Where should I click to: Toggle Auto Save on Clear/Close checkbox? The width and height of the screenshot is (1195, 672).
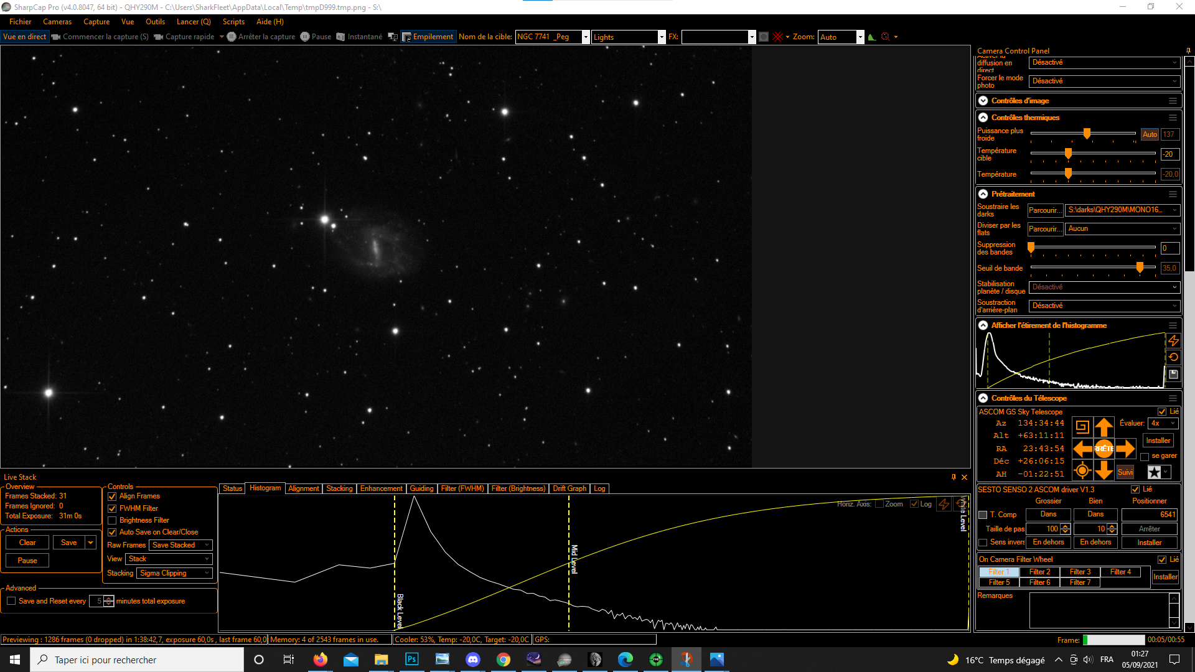click(112, 532)
